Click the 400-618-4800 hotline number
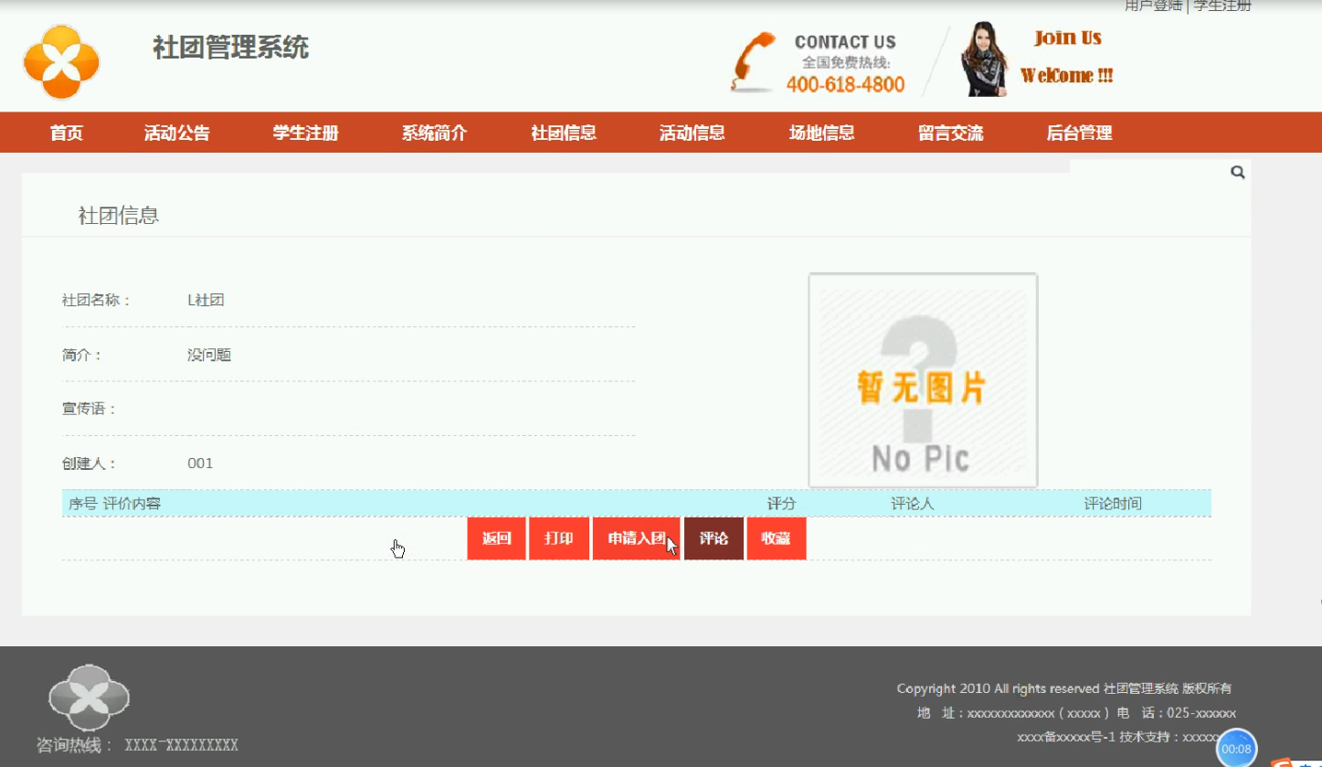 click(845, 85)
